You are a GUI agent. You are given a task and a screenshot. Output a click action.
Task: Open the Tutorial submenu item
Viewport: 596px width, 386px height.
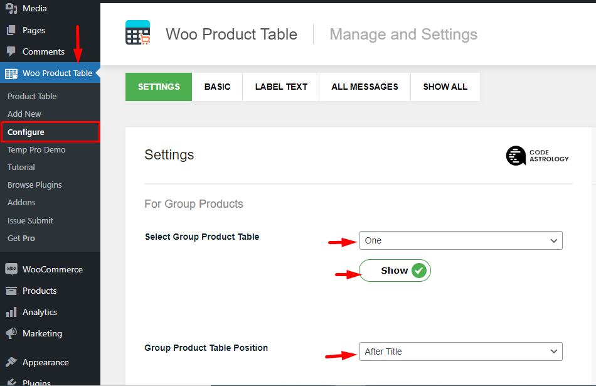coord(21,168)
